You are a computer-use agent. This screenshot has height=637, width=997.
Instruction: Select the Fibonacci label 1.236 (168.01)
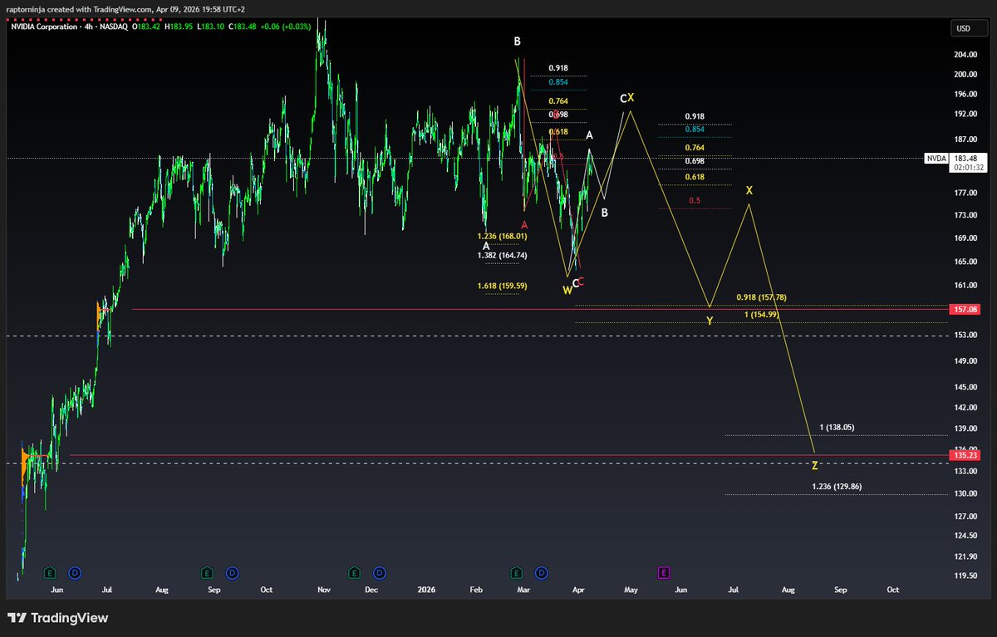pos(502,236)
